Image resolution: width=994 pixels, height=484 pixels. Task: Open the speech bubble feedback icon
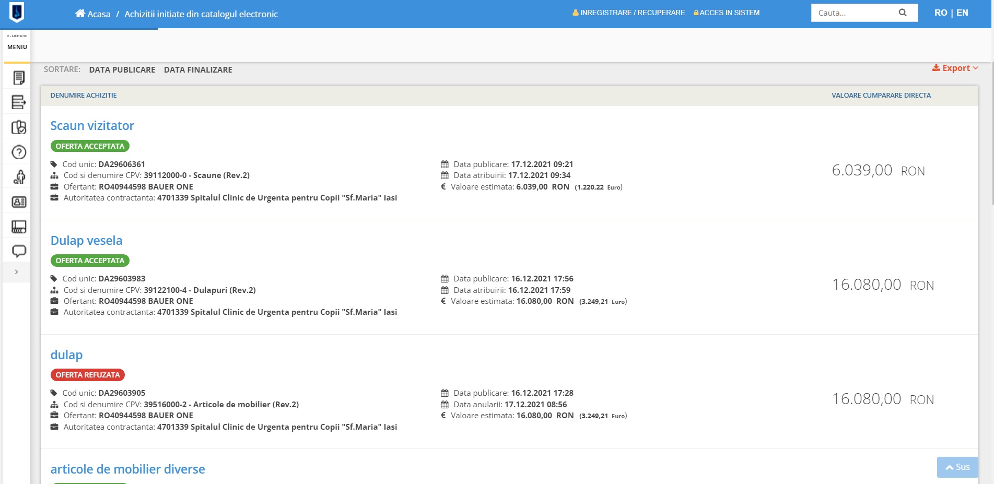coord(19,251)
